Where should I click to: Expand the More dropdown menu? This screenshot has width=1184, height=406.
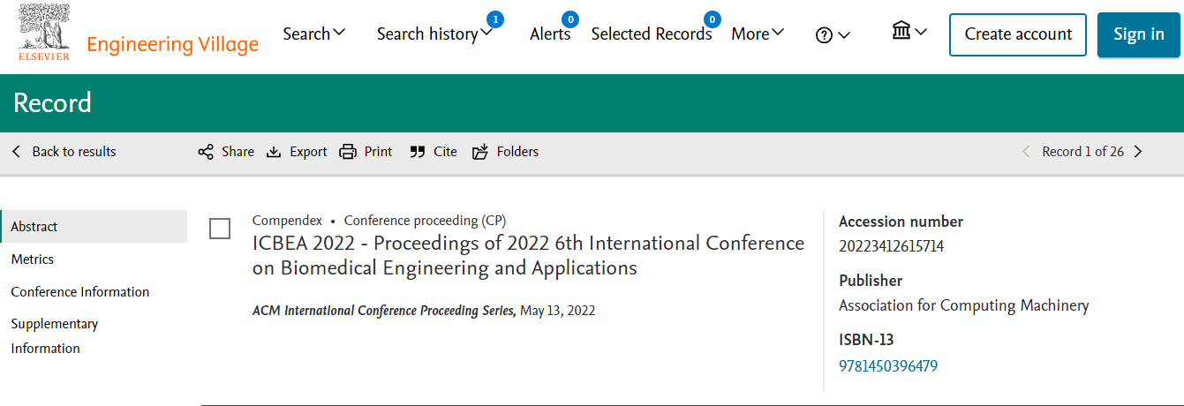click(x=758, y=34)
